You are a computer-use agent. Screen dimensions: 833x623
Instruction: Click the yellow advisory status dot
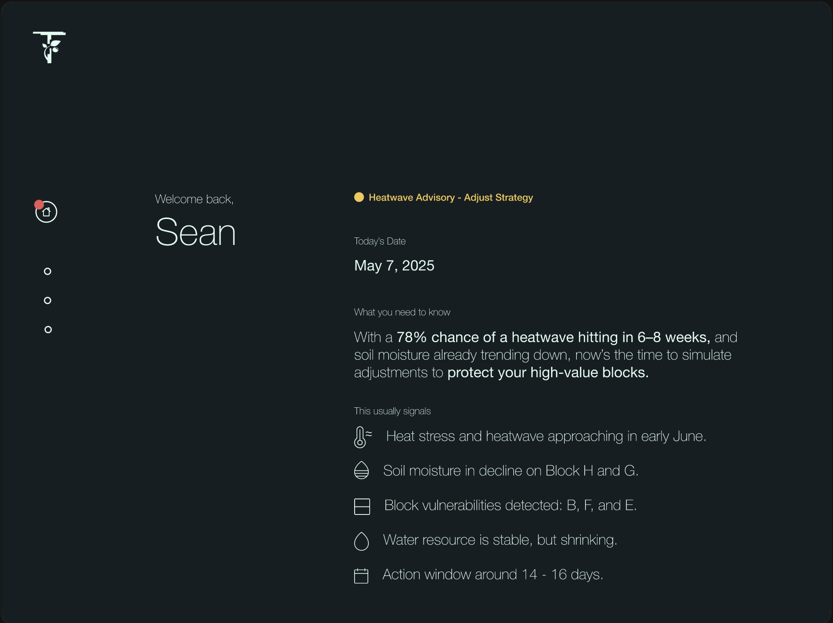pos(359,197)
